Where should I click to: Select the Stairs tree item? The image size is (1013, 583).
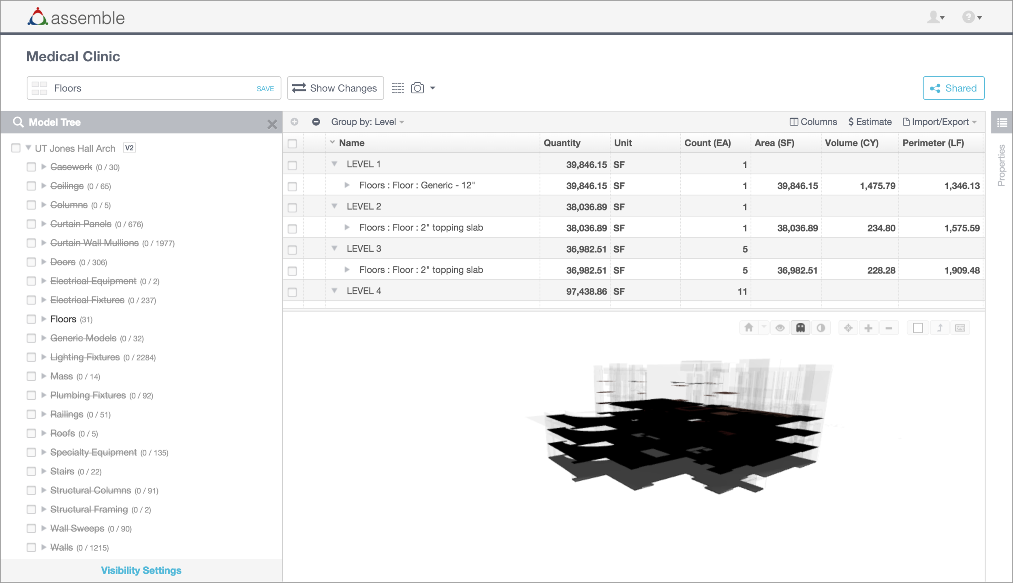point(62,471)
